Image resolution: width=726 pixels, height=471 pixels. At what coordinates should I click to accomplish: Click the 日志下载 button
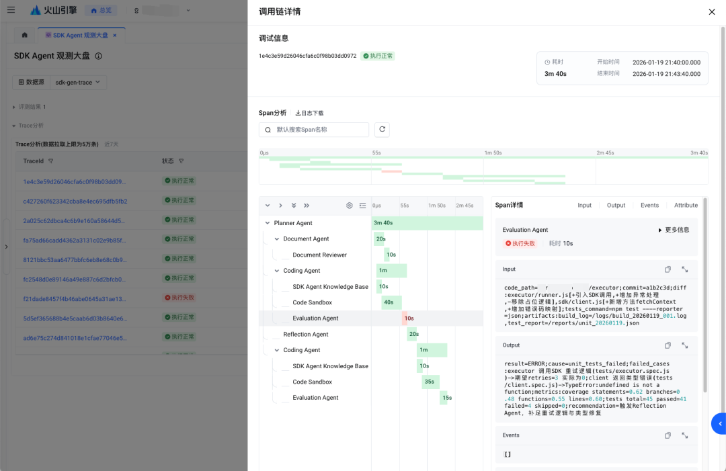pyautogui.click(x=310, y=113)
